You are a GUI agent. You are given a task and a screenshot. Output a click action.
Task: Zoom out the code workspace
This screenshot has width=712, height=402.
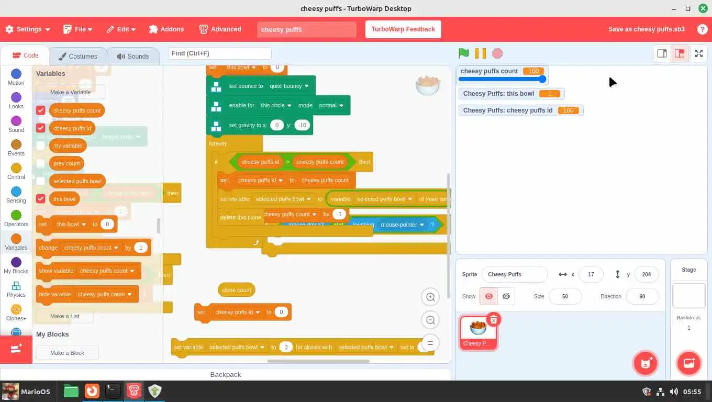(x=430, y=320)
